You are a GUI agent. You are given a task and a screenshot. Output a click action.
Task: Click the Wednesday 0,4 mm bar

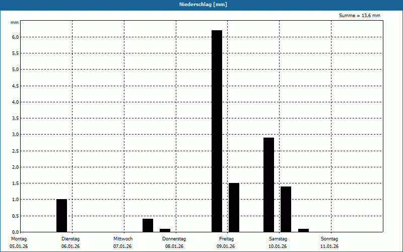[148, 225]
